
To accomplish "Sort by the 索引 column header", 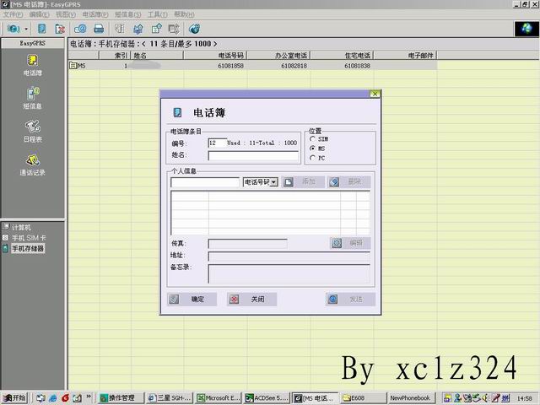I will click(x=115, y=56).
